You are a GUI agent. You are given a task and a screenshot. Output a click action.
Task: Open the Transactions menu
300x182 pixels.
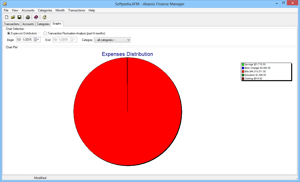(x=77, y=10)
